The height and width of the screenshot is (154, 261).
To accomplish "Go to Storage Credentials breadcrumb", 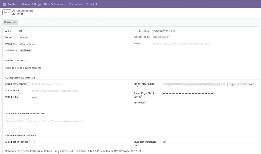I will pos(22,11).
